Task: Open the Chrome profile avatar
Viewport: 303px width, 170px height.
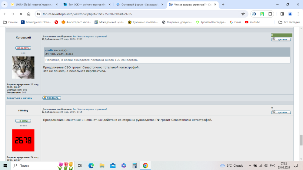Action: coord(290,14)
